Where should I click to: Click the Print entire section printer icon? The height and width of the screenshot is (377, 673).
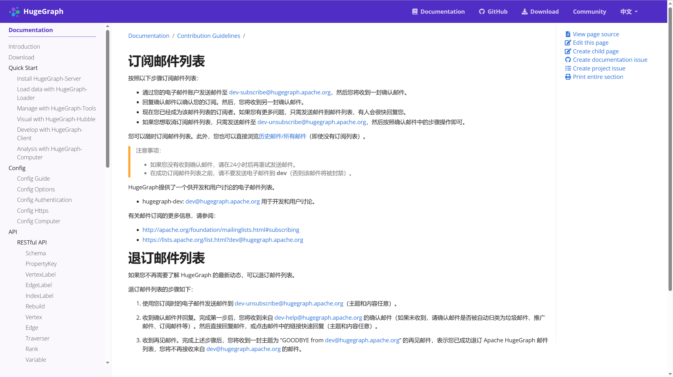pos(568,77)
